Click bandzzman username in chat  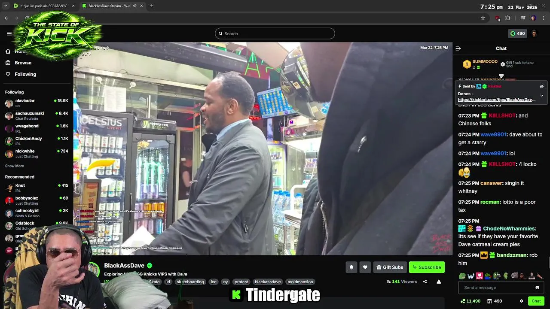tap(512, 255)
